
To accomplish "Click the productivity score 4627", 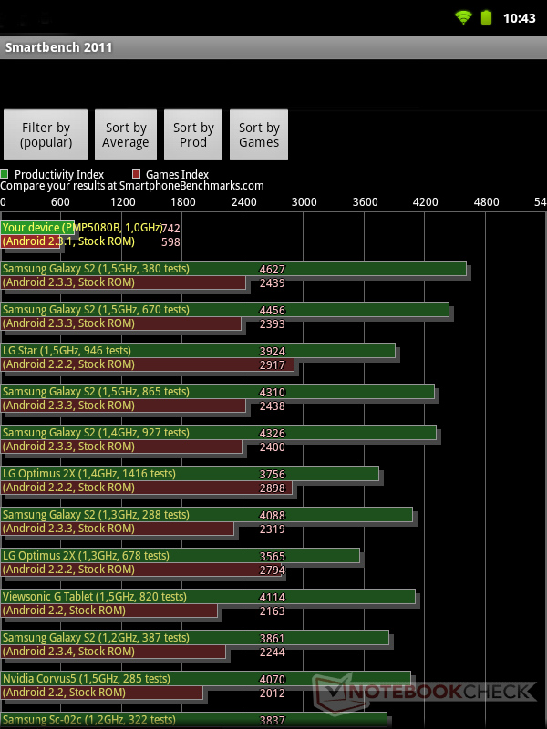I will coord(272,269).
